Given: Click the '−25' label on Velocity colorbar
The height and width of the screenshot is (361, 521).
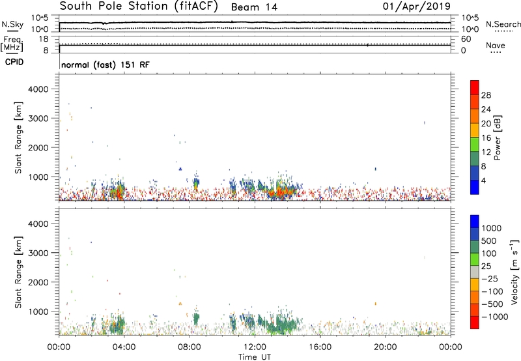Looking at the screenshot, I should click(x=490, y=279).
